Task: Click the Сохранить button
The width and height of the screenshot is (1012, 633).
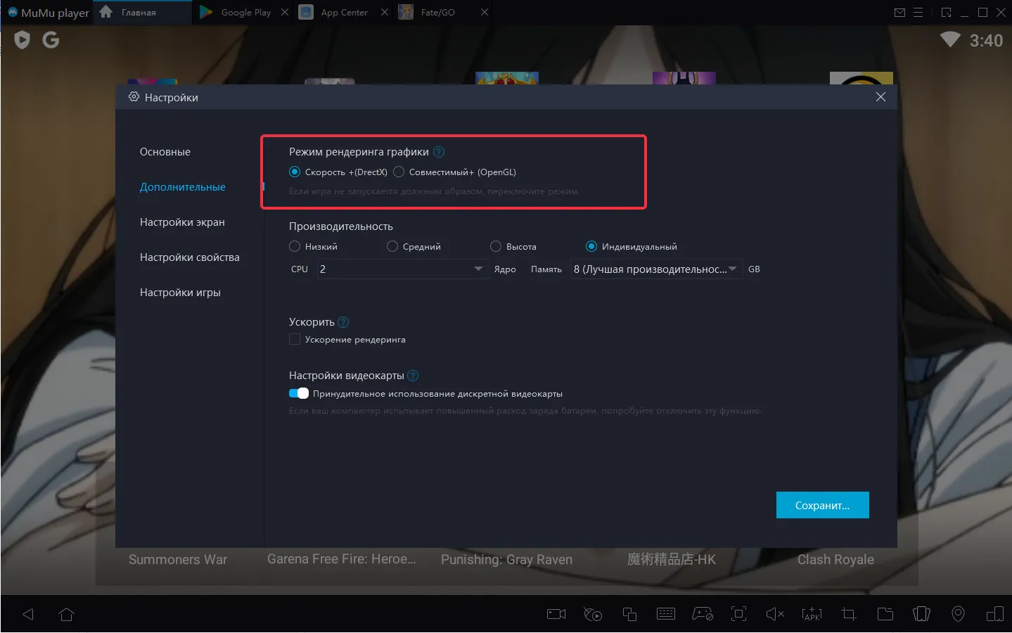Action: pos(823,505)
